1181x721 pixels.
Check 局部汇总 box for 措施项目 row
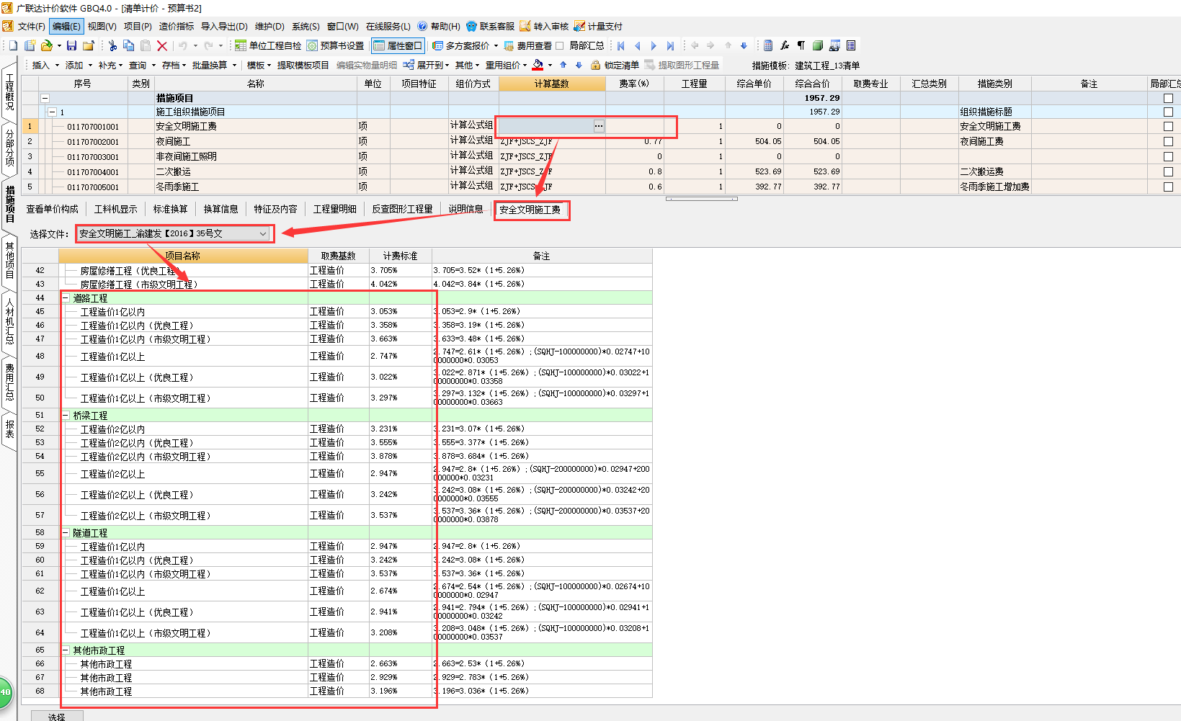[x=1168, y=98]
